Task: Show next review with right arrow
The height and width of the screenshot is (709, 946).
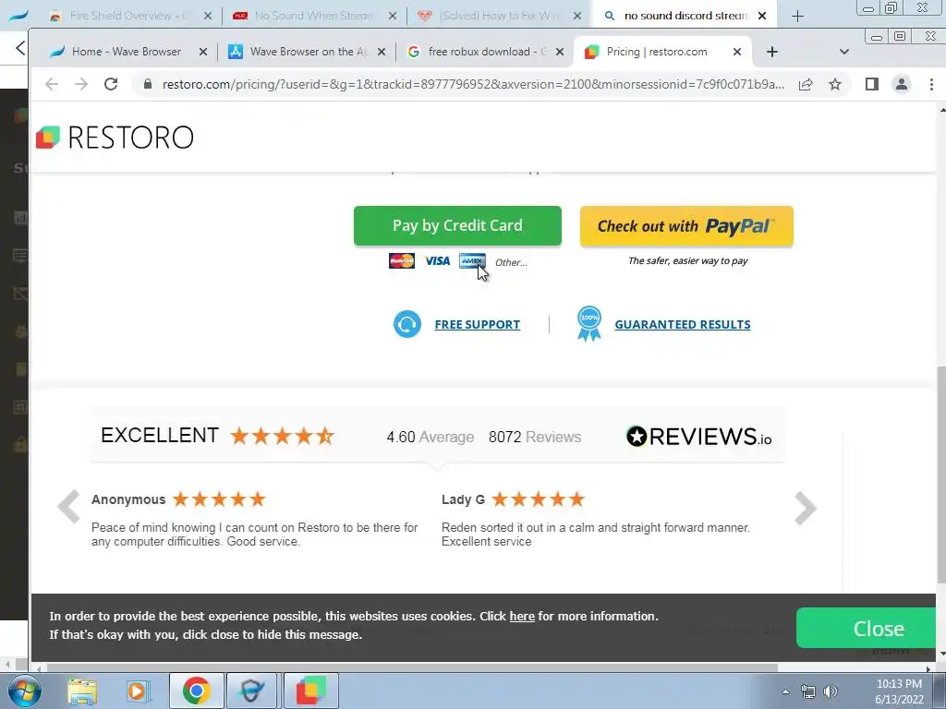Action: (806, 509)
